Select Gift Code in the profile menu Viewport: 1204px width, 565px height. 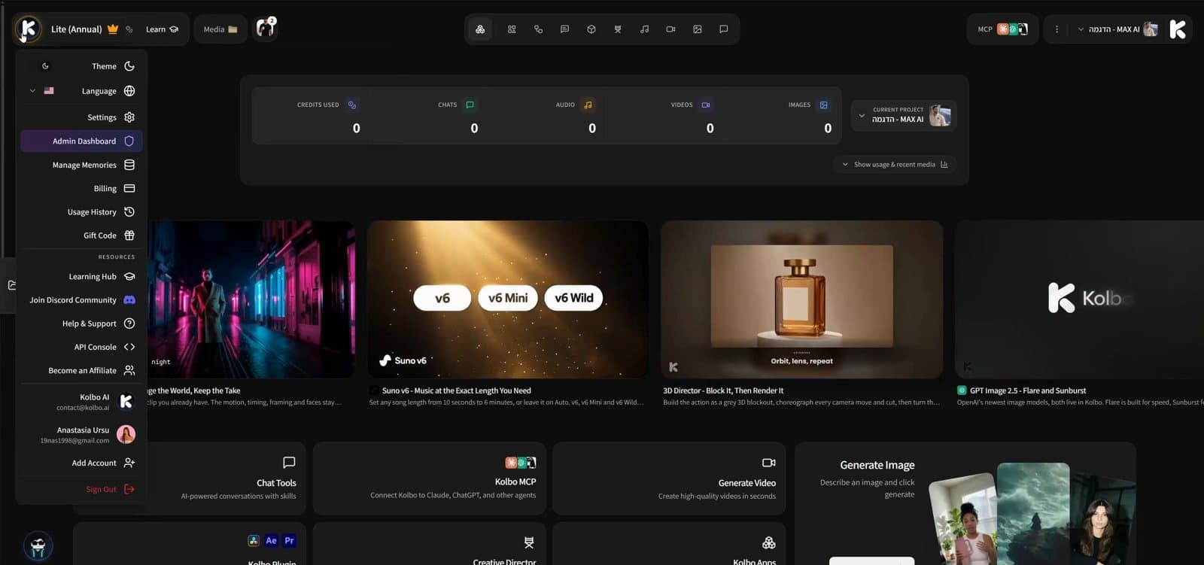point(81,235)
